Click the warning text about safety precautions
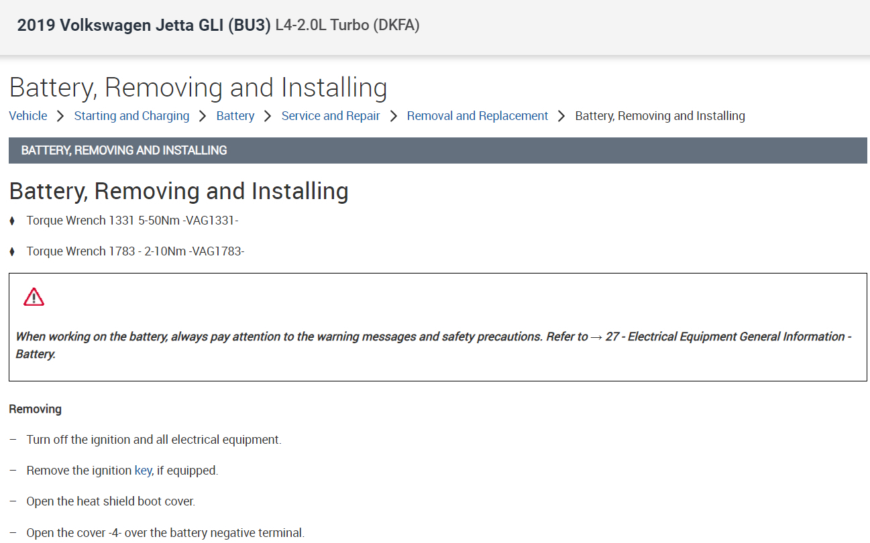The image size is (870, 543). [433, 345]
